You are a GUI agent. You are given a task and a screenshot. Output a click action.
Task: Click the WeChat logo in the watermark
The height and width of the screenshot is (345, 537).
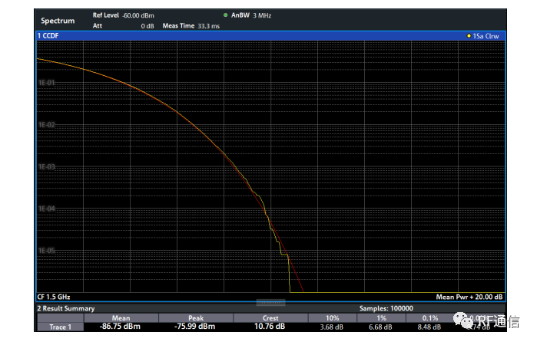[462, 320]
